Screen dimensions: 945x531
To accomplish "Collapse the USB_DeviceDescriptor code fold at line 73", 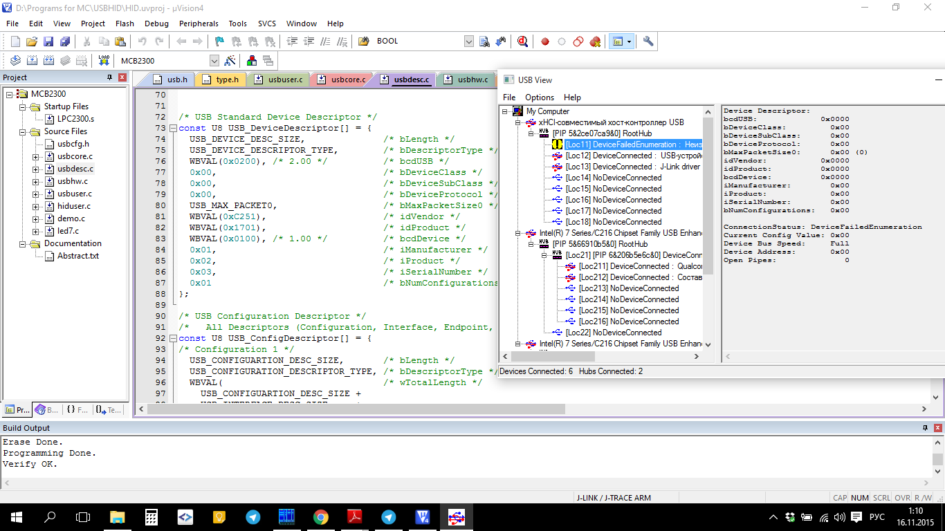I will 174,128.
